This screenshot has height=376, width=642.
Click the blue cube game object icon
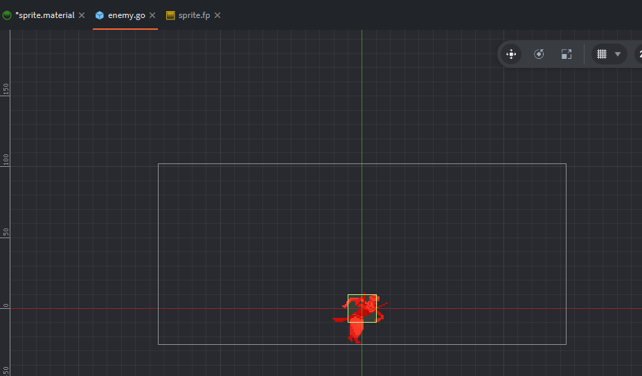(x=100, y=15)
